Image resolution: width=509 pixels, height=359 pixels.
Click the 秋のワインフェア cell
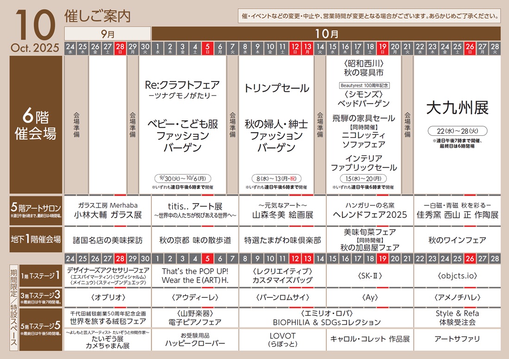[457, 240]
